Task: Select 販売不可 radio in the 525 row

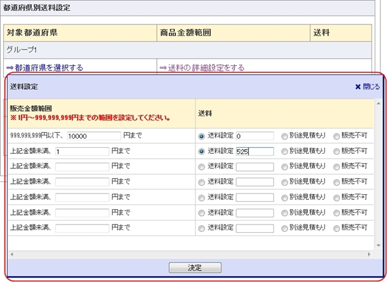Action: tap(337, 152)
